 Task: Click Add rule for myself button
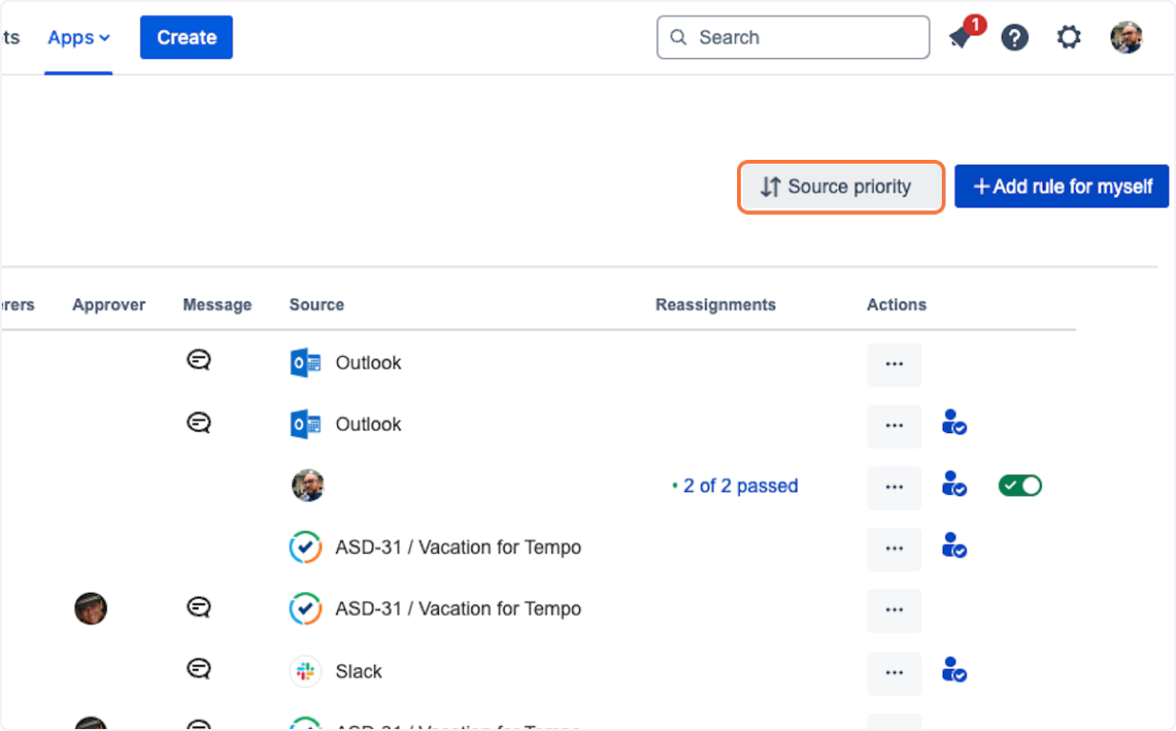(x=1062, y=187)
